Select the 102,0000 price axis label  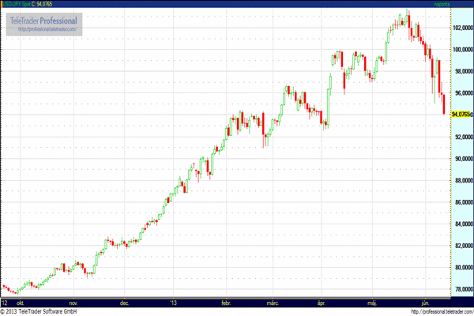[x=461, y=28]
